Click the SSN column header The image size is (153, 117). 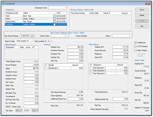[58, 13]
